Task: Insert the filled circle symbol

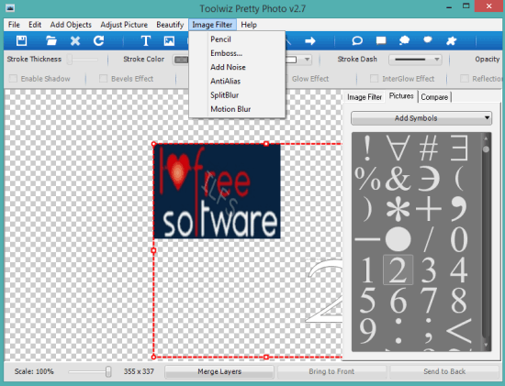Action: (x=398, y=239)
